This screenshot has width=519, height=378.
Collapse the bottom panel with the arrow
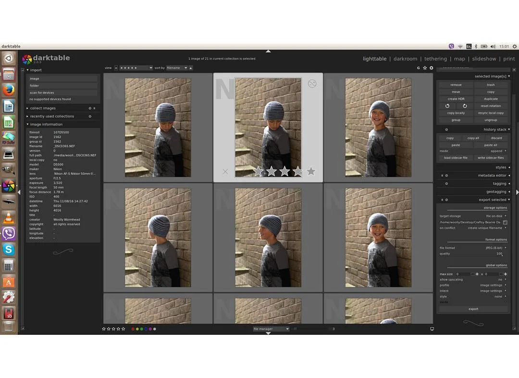pos(268,333)
